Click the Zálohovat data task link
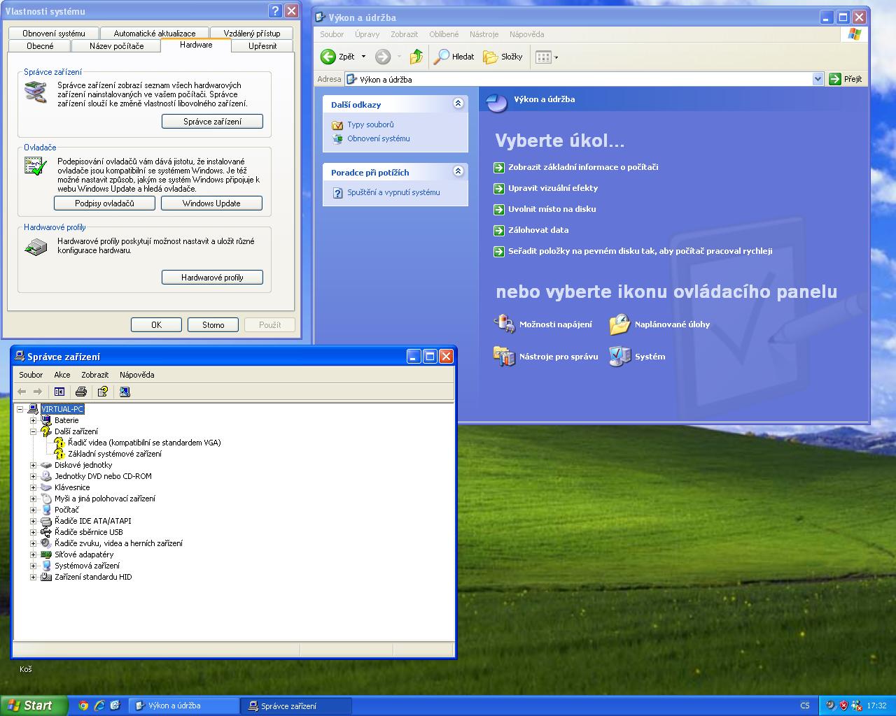 [x=538, y=230]
